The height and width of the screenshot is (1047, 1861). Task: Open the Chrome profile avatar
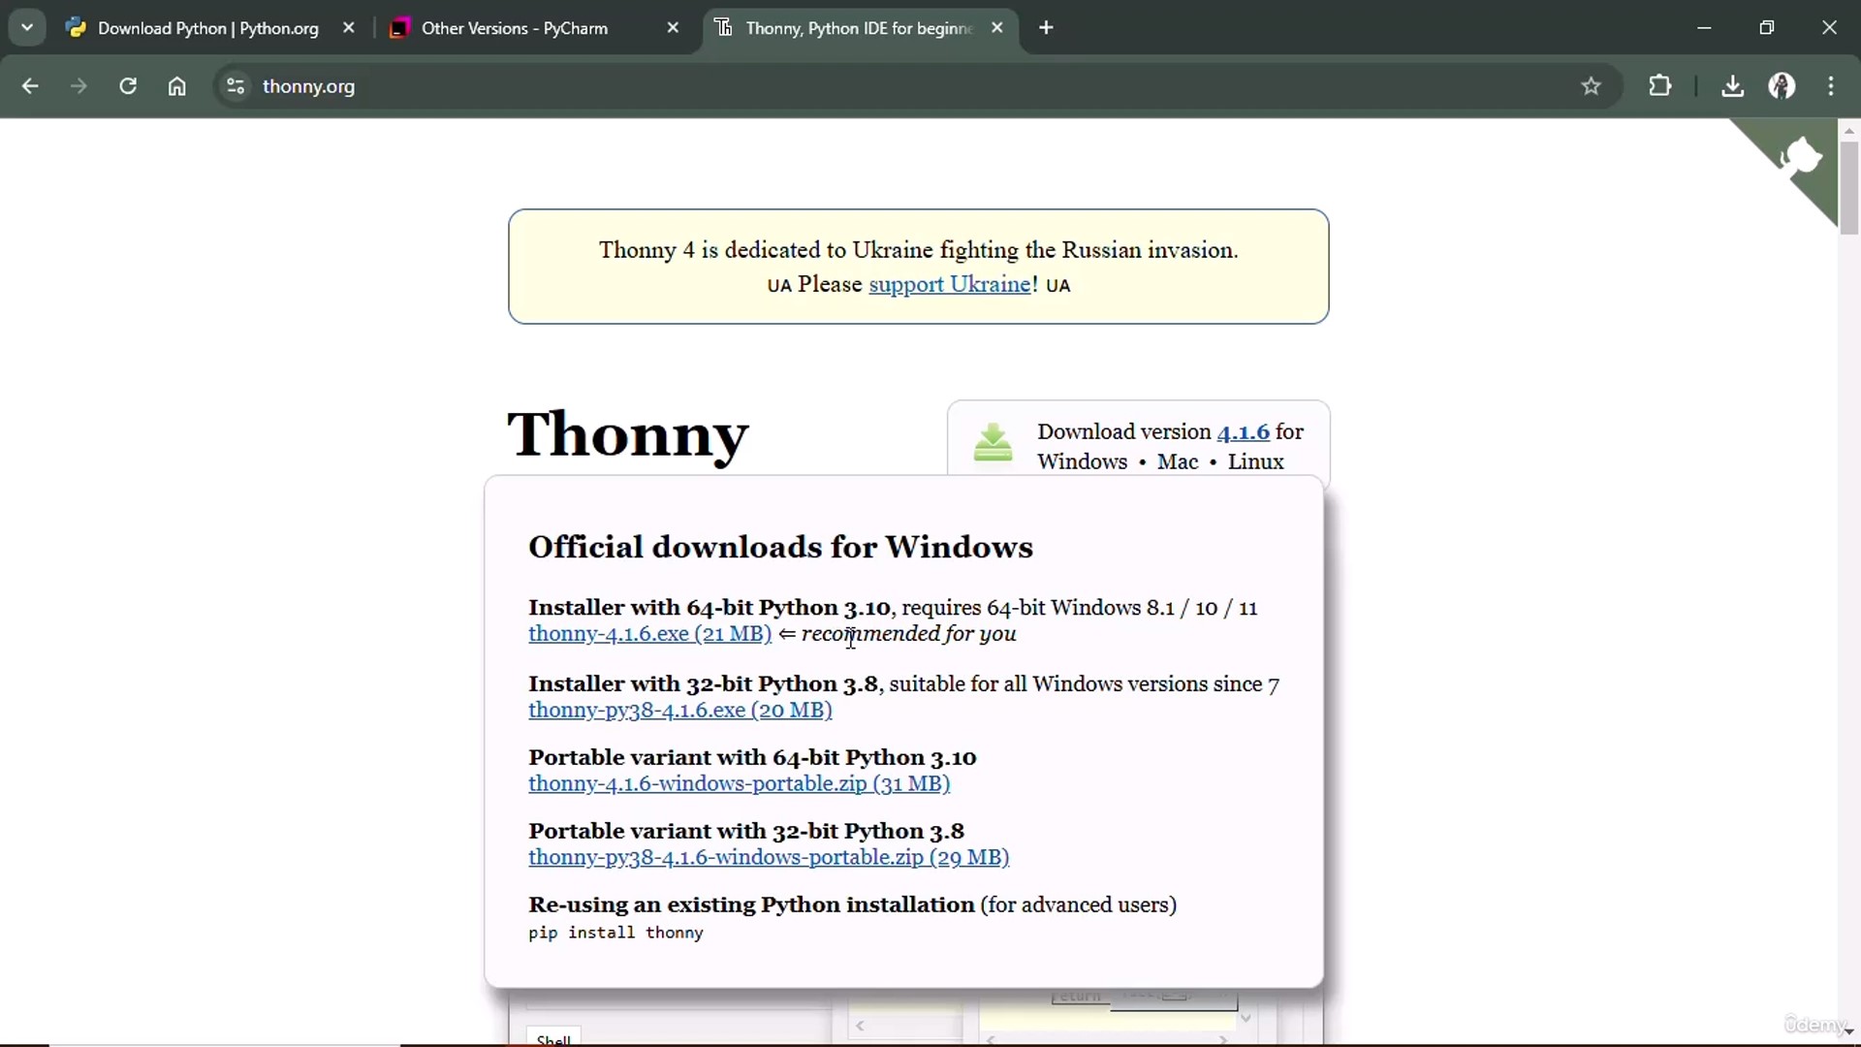tap(1782, 86)
